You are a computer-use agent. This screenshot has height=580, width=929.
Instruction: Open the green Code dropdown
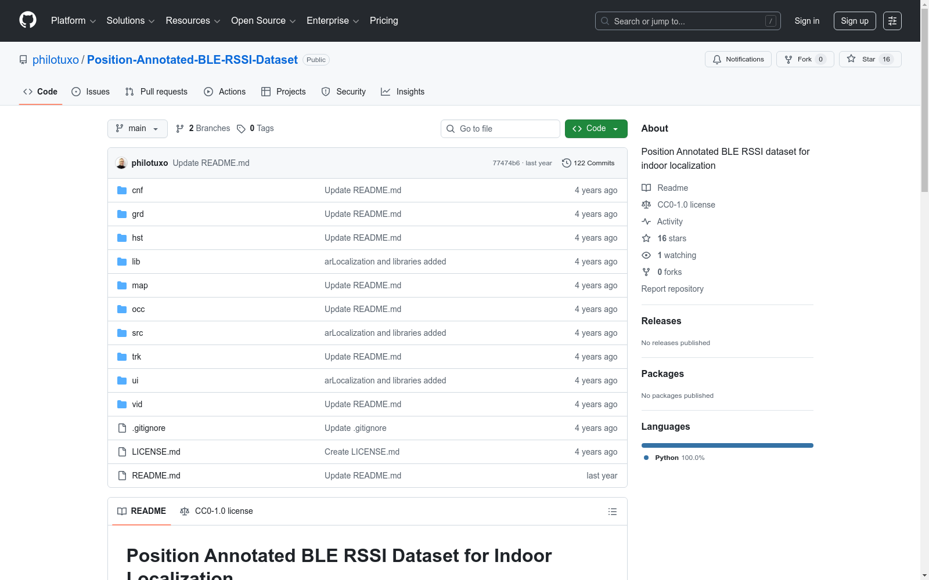point(596,129)
